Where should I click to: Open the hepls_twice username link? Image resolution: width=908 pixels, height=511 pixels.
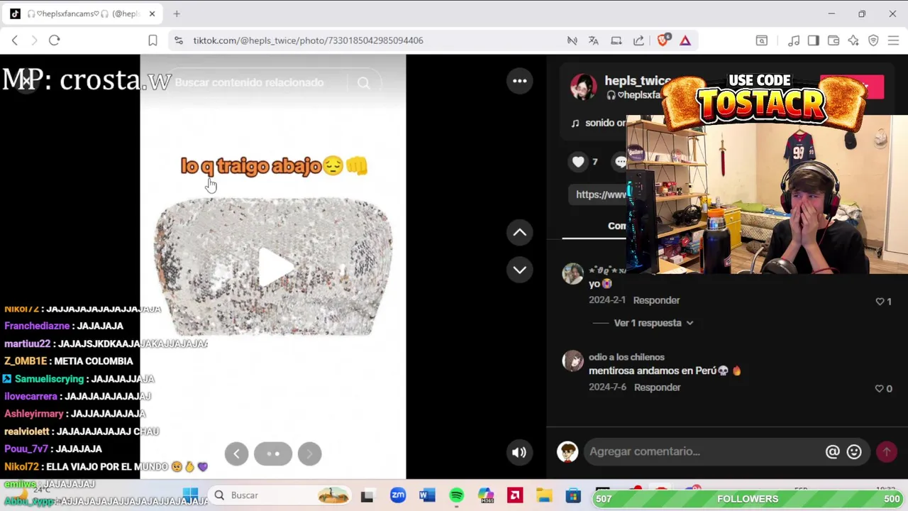[637, 81]
